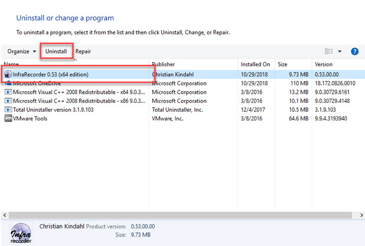
Task: Click the Total Uninstaller entry icon
Action: (8, 110)
